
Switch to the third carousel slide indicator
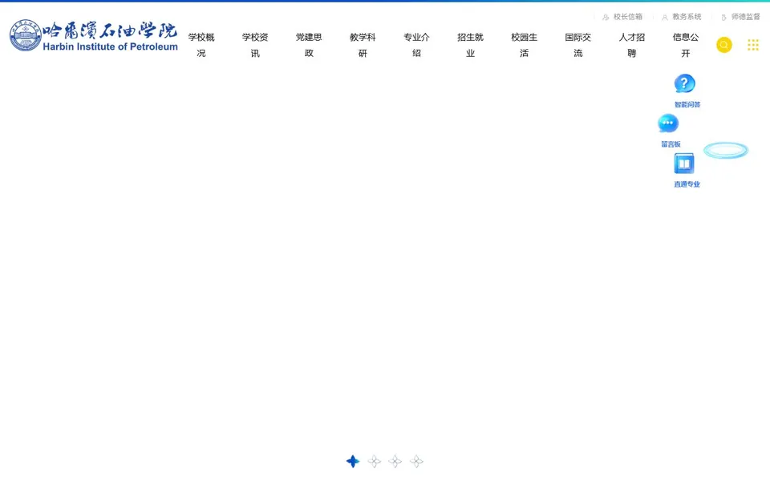[x=395, y=462]
